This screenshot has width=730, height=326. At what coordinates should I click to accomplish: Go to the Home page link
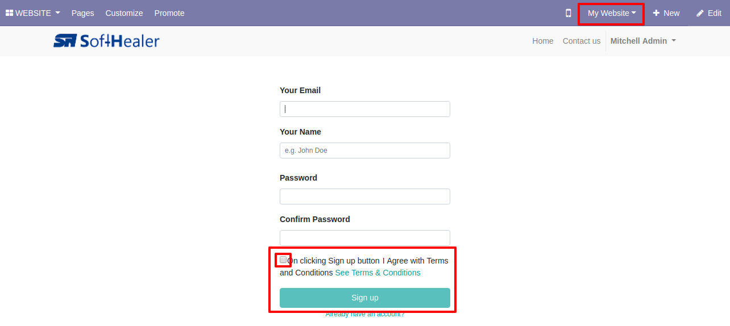543,41
